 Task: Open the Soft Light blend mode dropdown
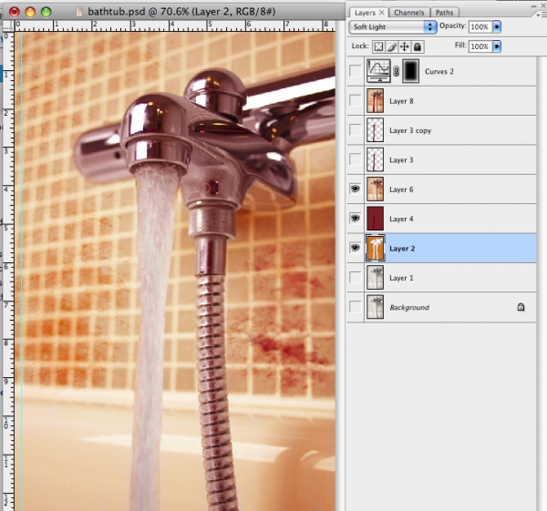(x=392, y=27)
